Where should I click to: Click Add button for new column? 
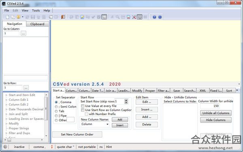pyautogui.click(x=120, y=119)
